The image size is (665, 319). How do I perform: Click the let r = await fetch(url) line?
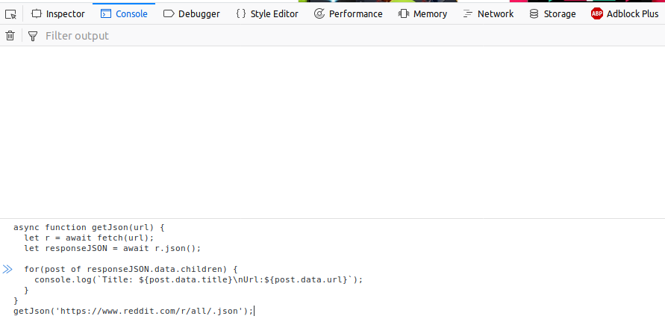(89, 238)
